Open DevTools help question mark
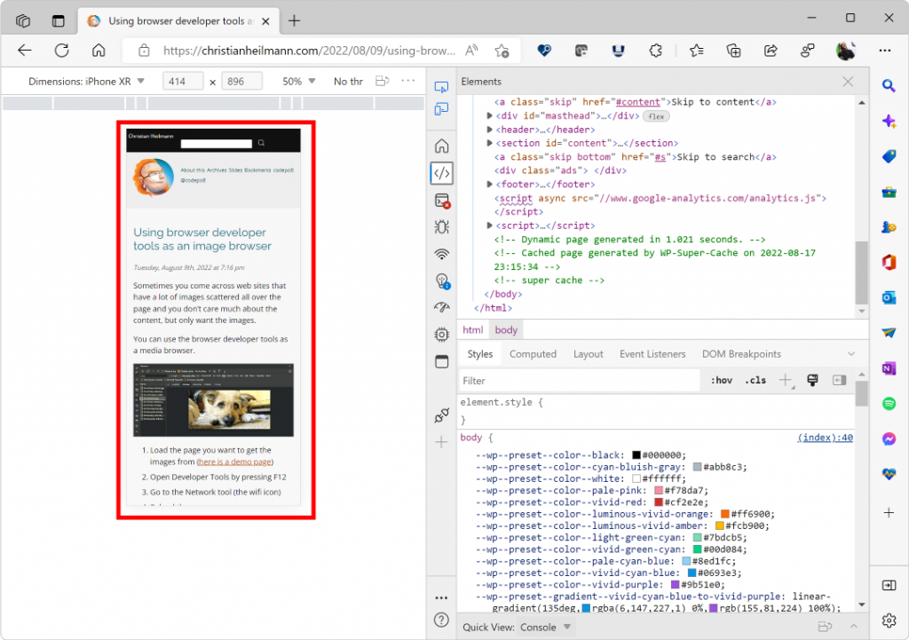909x640 pixels. coord(441,620)
